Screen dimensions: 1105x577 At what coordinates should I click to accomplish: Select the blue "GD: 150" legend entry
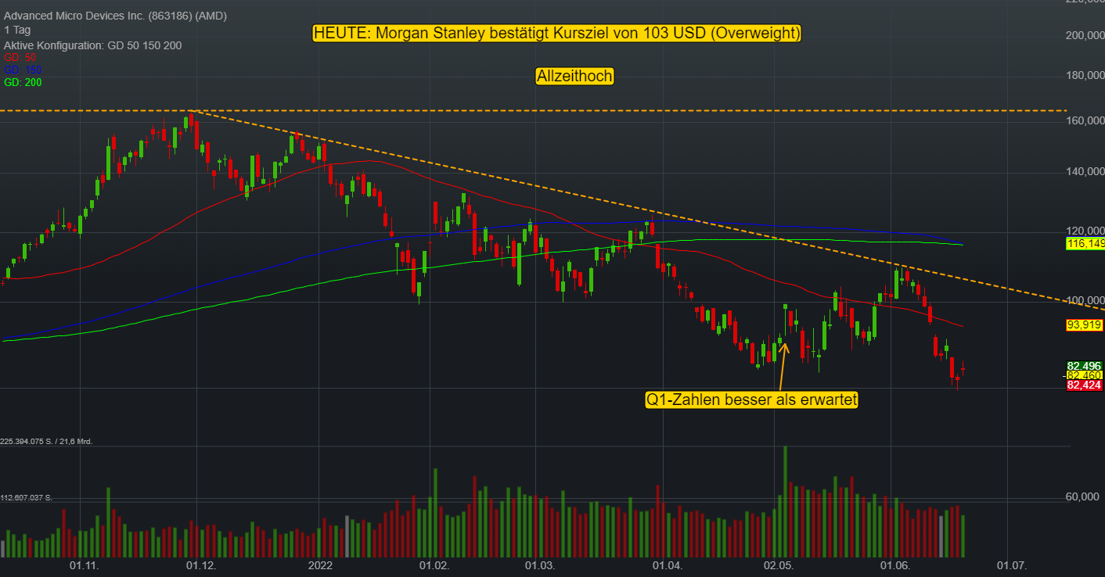click(23, 70)
